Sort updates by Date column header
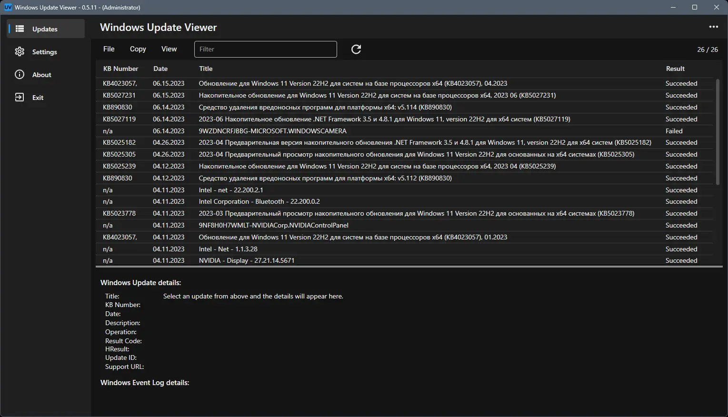 pyautogui.click(x=160, y=69)
